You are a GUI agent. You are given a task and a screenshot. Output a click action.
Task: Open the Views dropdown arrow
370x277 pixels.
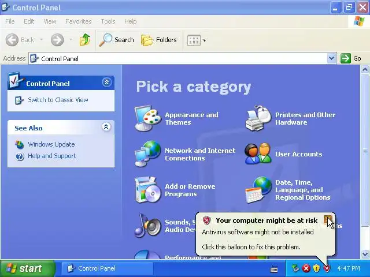tap(204, 40)
